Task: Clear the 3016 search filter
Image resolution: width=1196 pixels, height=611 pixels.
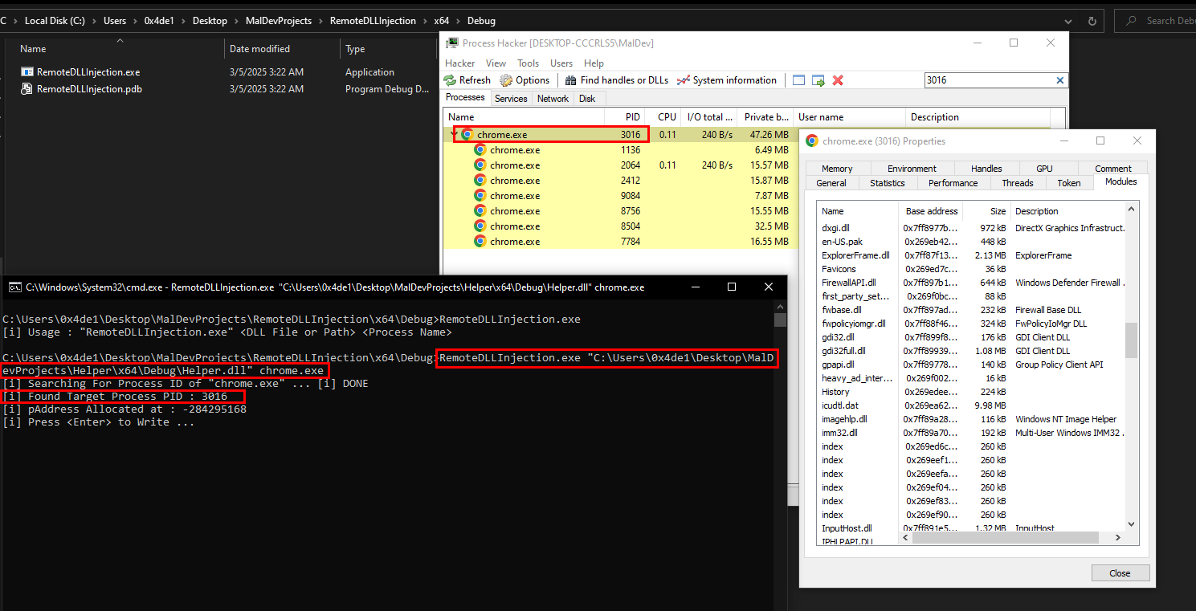Action: tap(1060, 80)
